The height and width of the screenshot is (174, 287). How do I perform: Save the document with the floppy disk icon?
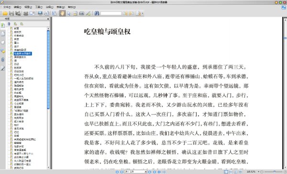[11, 13]
